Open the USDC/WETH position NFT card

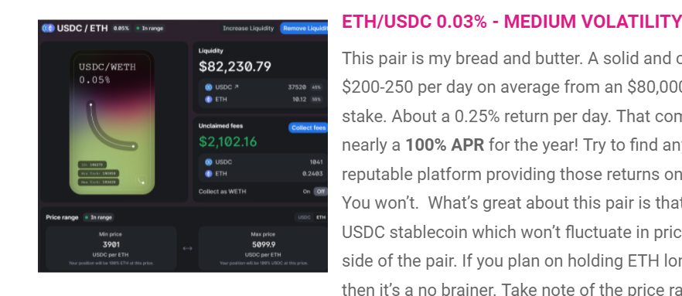click(x=112, y=122)
